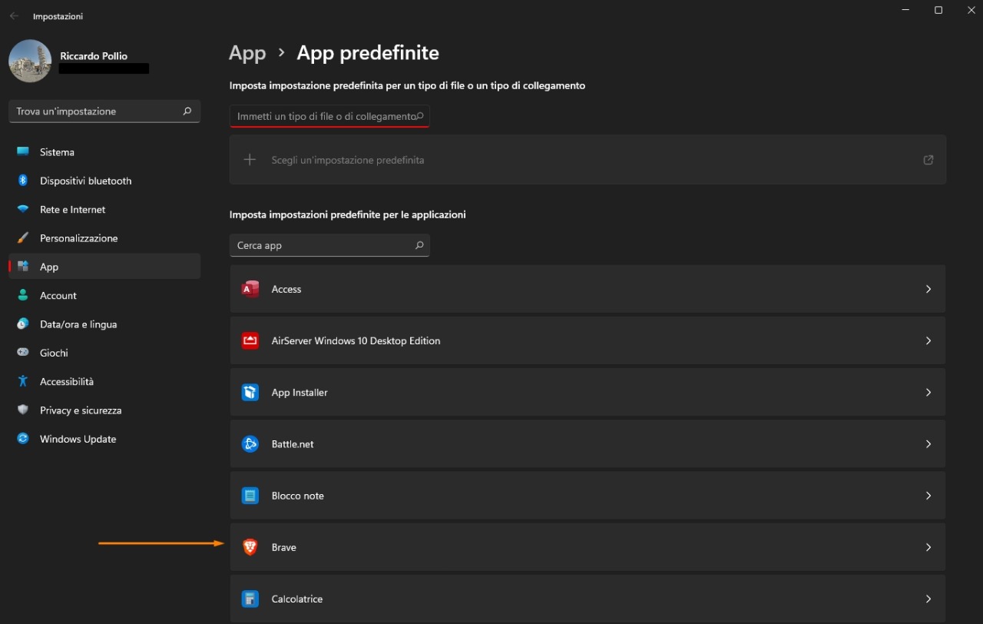Image resolution: width=983 pixels, height=624 pixels.
Task: Click the Brave lion icon
Action: (x=250, y=547)
